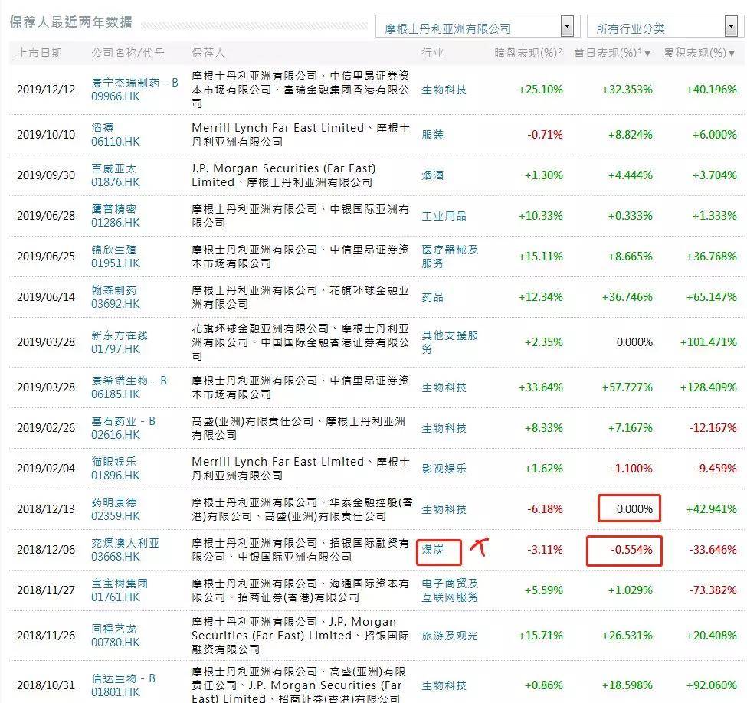This screenshot has width=747, height=703.
Task: Open 新东方在线 01797.HK link
Action: pos(119,342)
